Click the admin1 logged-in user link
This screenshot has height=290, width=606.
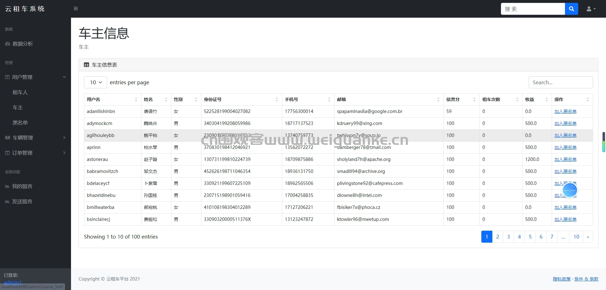[13, 282]
